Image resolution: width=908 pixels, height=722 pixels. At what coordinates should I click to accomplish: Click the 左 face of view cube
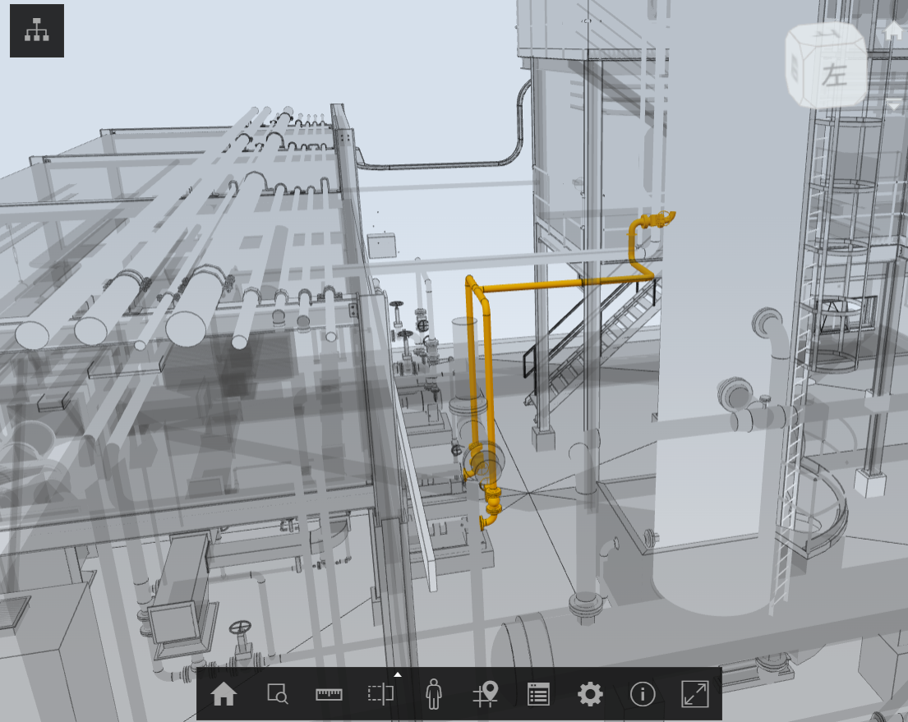[835, 76]
